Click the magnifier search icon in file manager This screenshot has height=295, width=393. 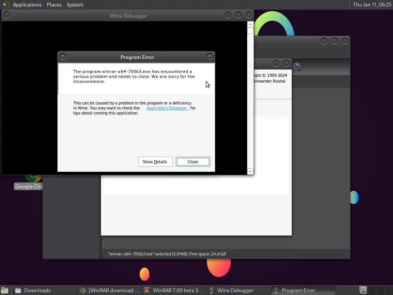pyautogui.click(x=297, y=66)
